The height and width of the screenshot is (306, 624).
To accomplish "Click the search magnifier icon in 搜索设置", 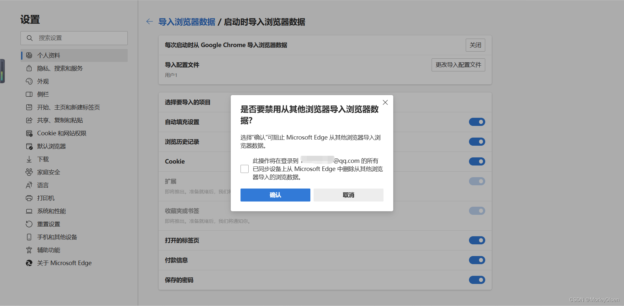I will click(30, 38).
